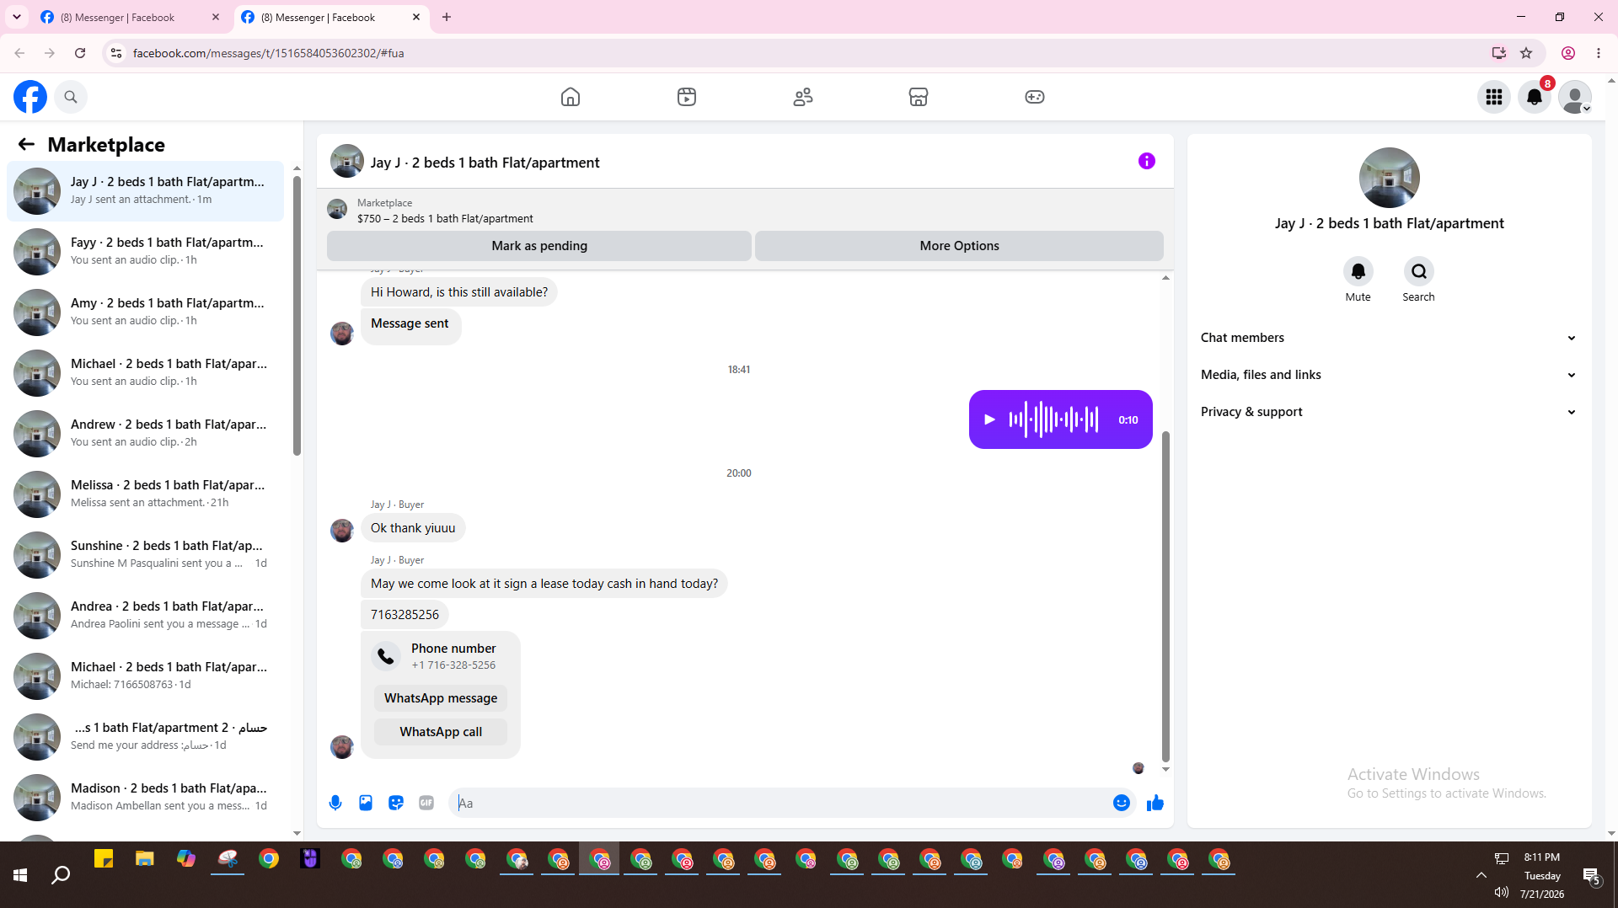The image size is (1618, 908).
Task: Open conversation information purple icon
Action: [1147, 161]
